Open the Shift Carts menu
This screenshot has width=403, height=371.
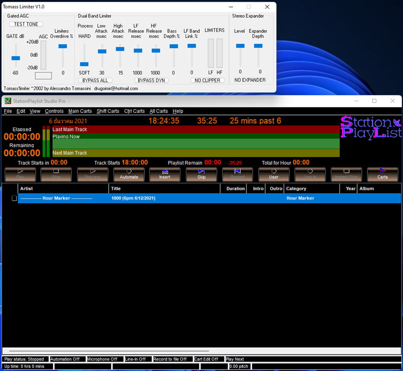click(x=108, y=111)
